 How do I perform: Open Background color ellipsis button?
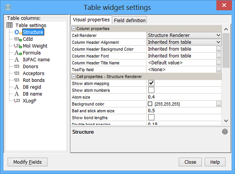218,104
